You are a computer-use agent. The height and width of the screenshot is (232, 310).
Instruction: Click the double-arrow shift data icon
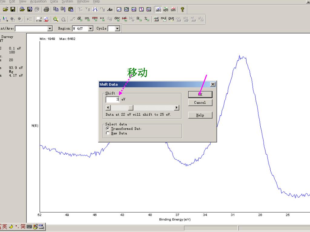(102, 19)
